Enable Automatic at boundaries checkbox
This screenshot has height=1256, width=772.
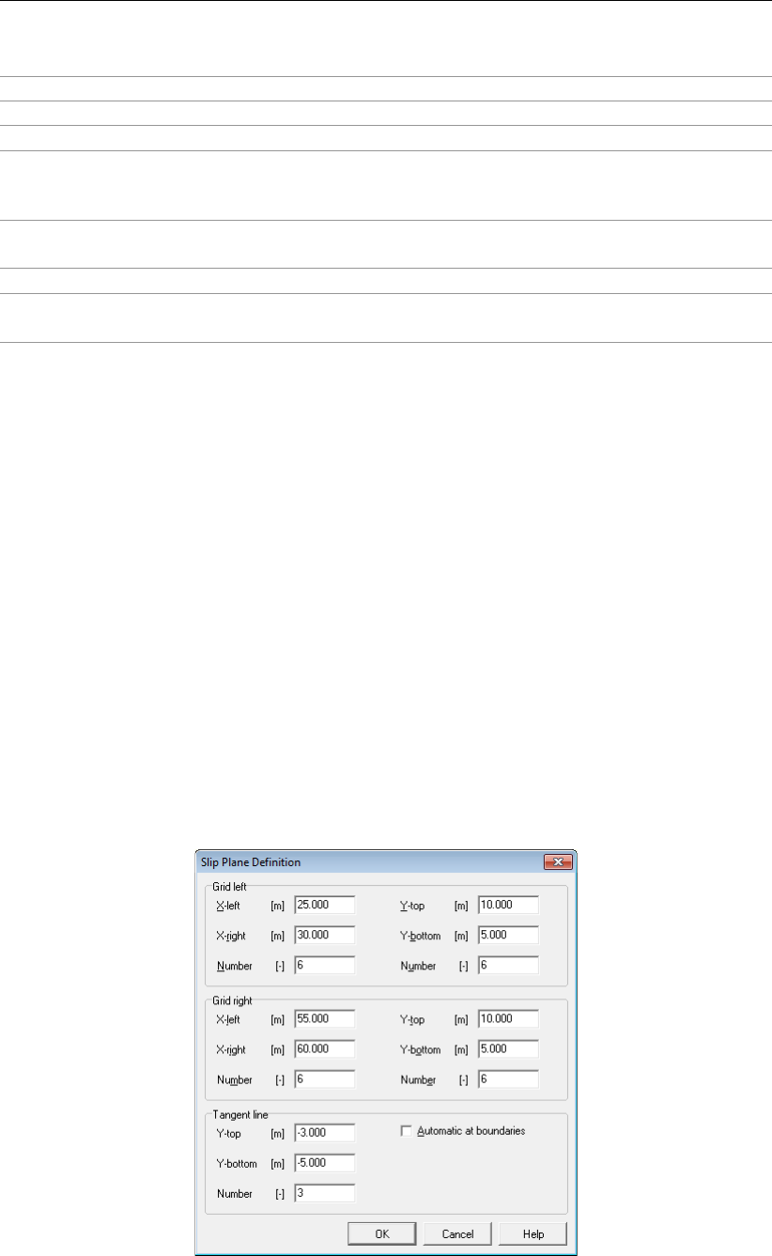pyautogui.click(x=407, y=1131)
